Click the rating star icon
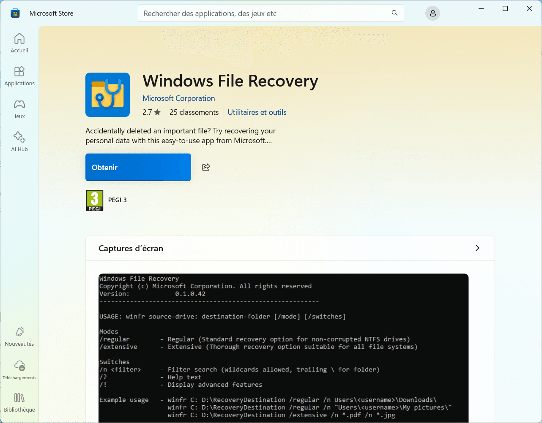Viewport: 542px width, 423px height. (157, 112)
